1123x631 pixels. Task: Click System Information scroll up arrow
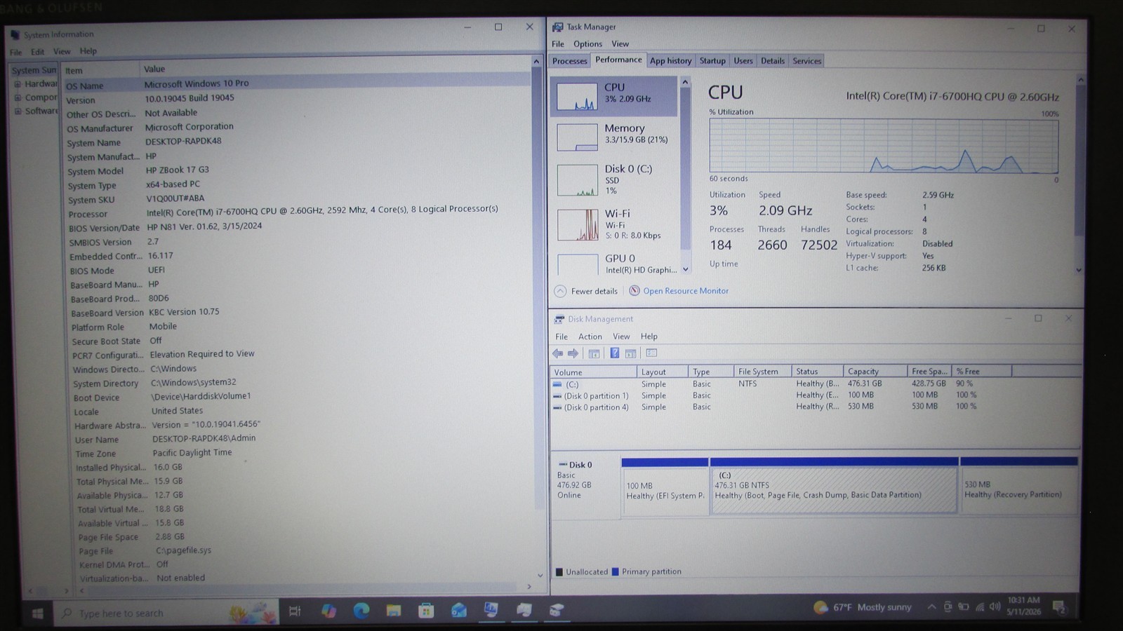click(x=536, y=62)
